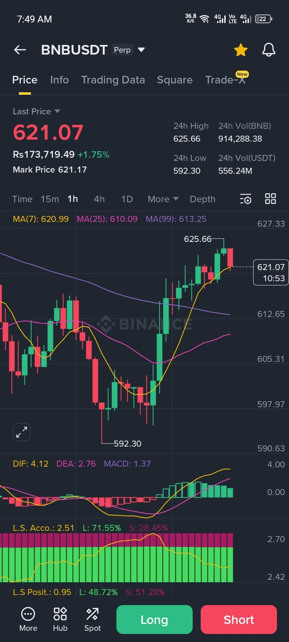Tap the Mark Price 621.17 text
Image resolution: width=289 pixels, height=642 pixels.
pos(50,170)
